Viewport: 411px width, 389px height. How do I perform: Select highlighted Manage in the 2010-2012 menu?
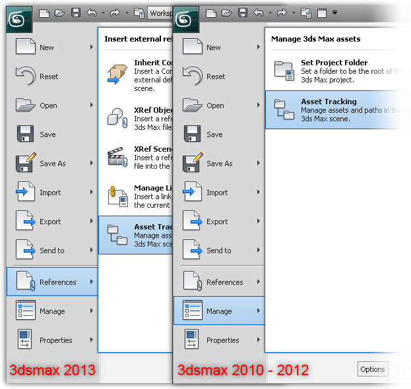(219, 311)
